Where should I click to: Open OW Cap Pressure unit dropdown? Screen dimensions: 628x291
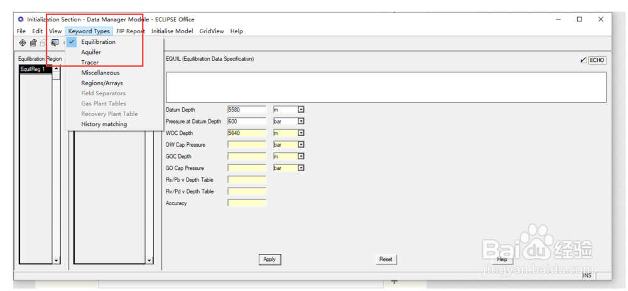pos(301,145)
